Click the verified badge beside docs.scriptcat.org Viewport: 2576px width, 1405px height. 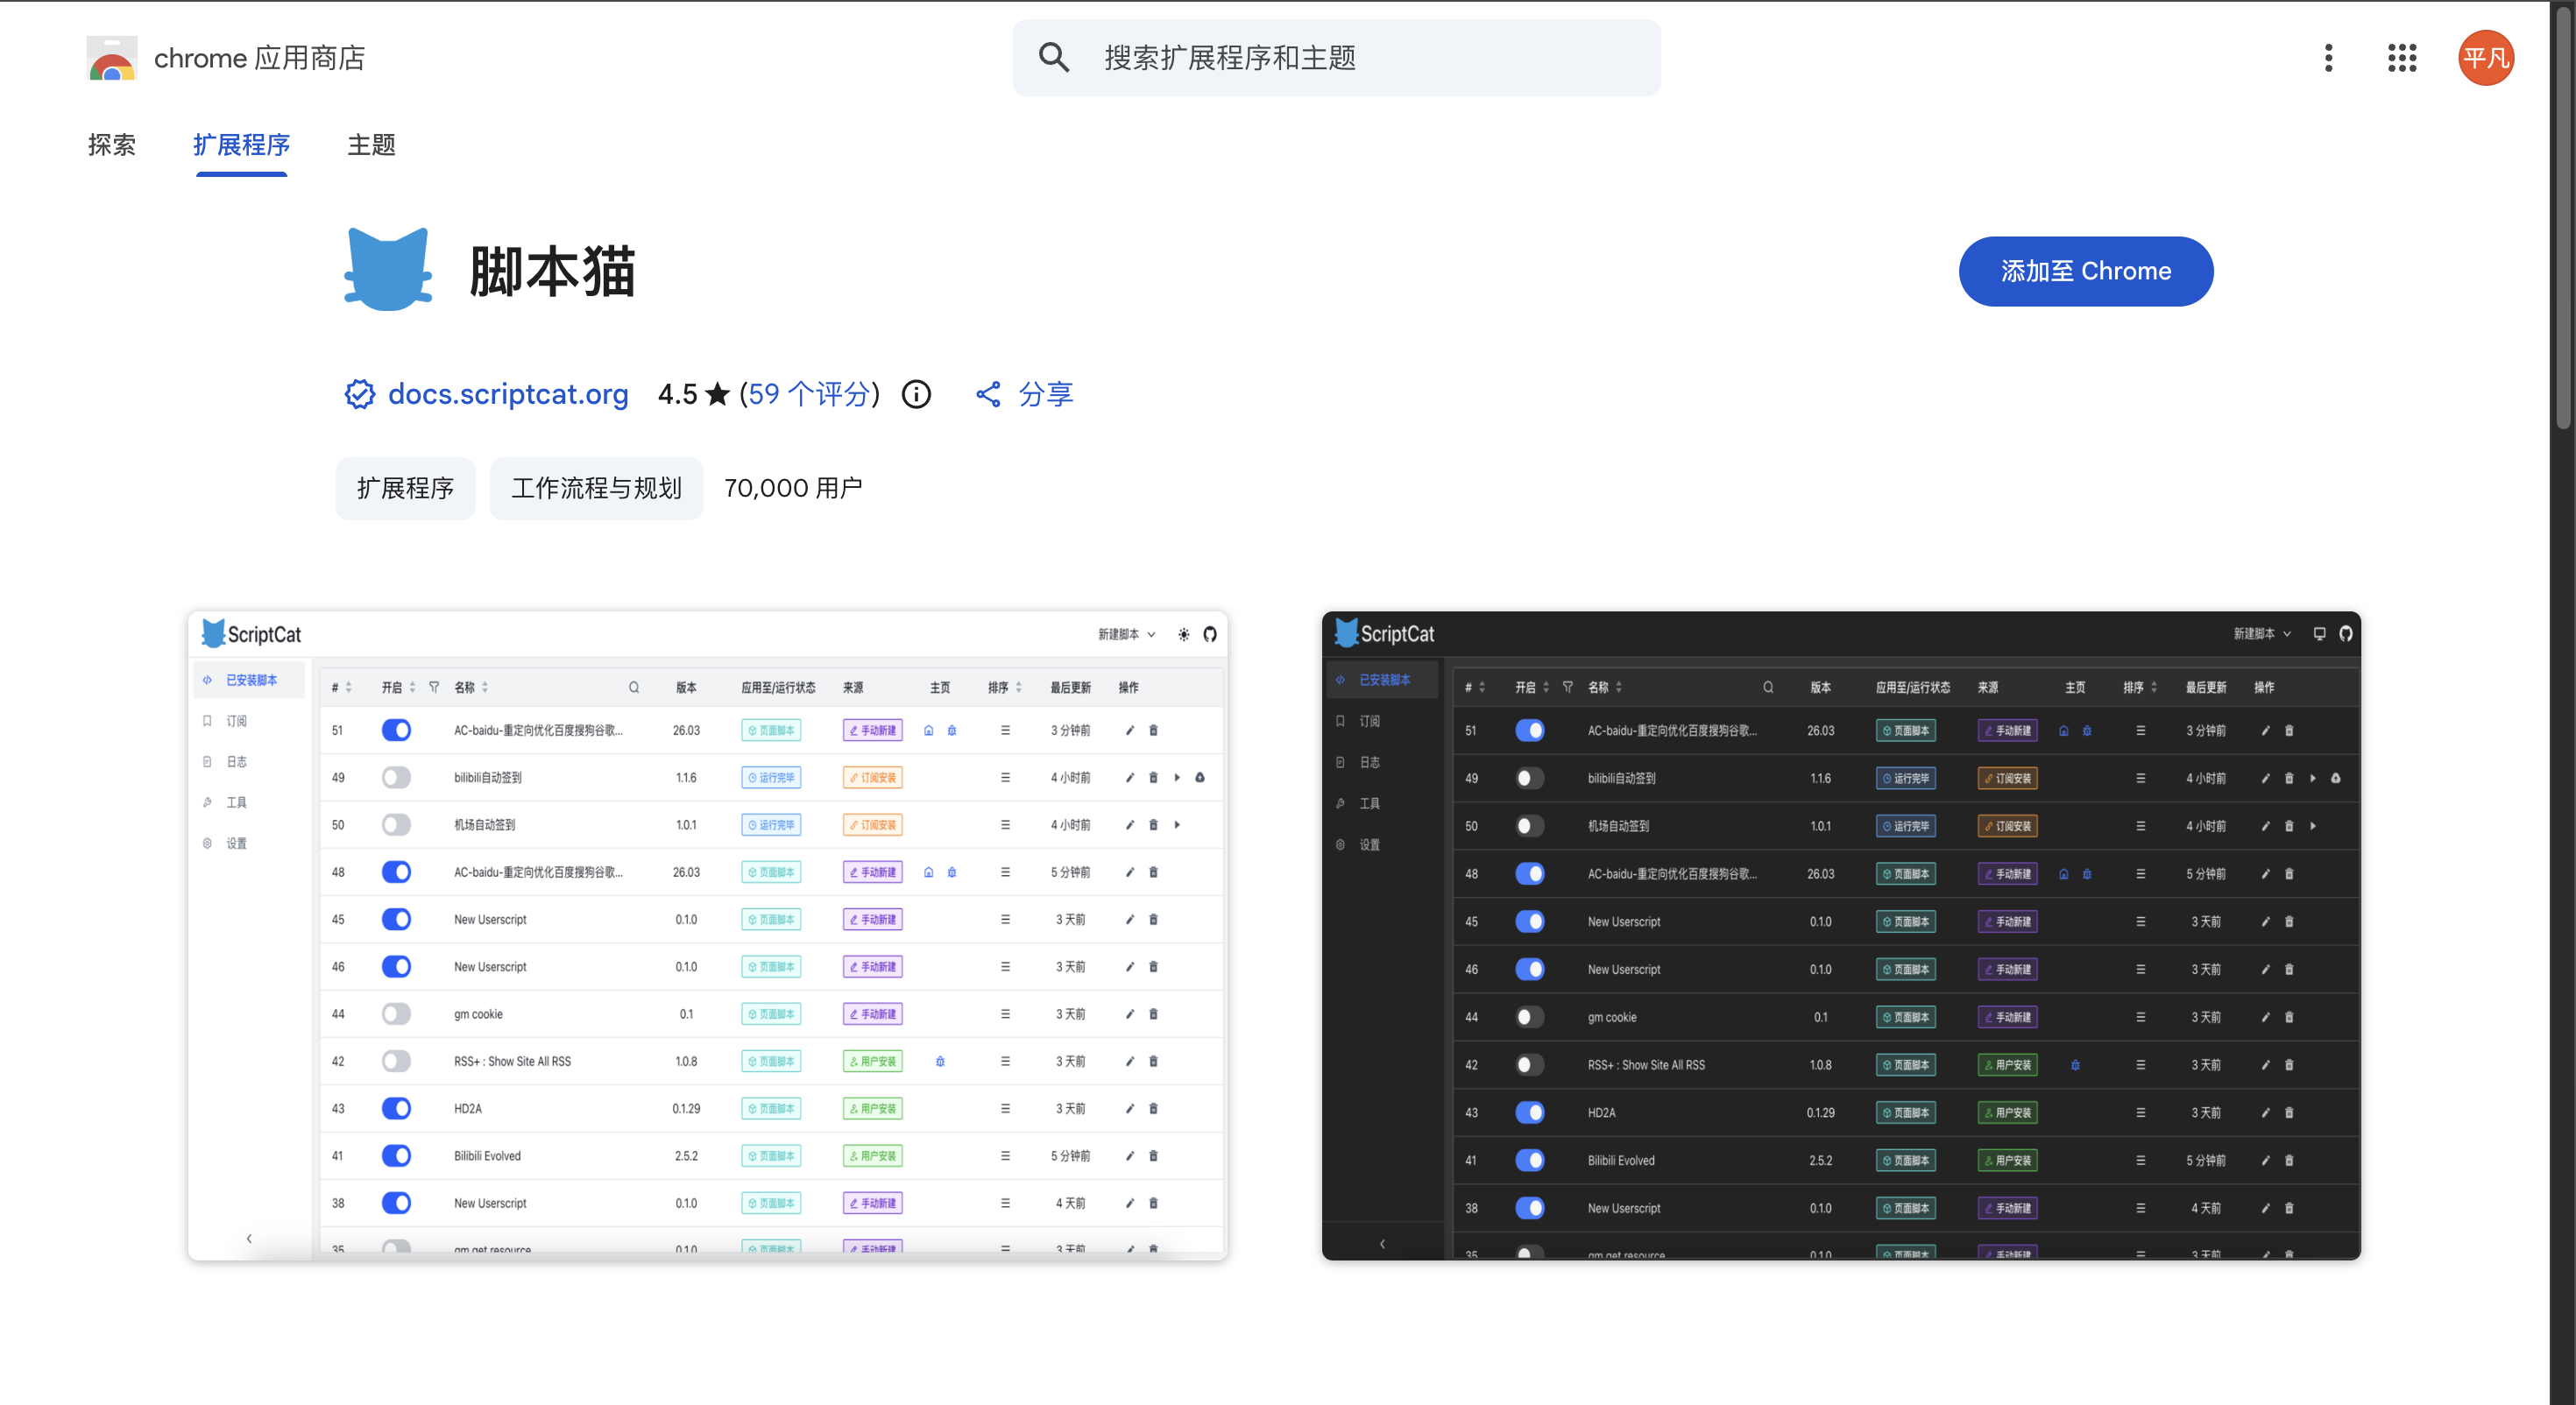(x=359, y=395)
